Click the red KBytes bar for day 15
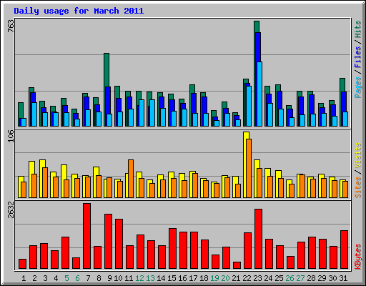 172,249
